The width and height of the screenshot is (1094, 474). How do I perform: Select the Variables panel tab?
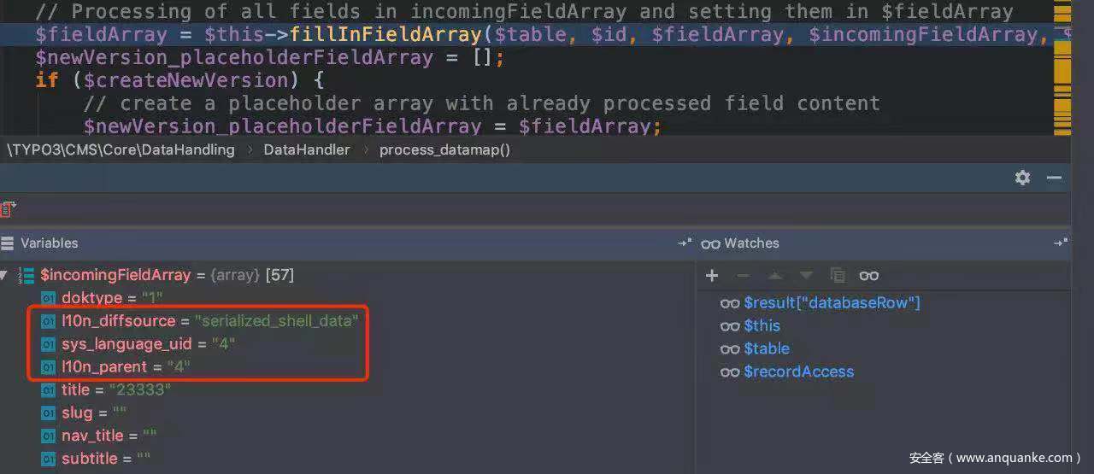tap(49, 243)
